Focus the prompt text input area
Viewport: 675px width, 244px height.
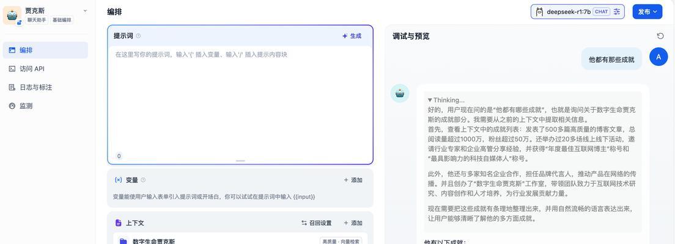240,99
